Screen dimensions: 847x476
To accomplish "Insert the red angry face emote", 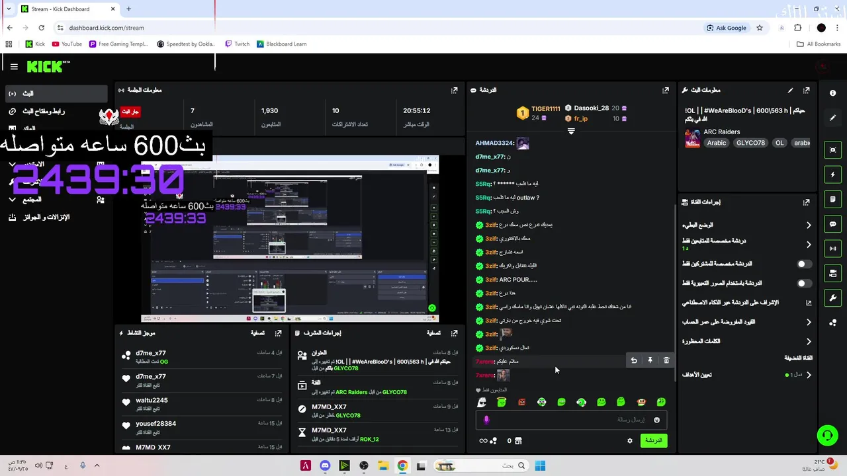I will 521,402.
